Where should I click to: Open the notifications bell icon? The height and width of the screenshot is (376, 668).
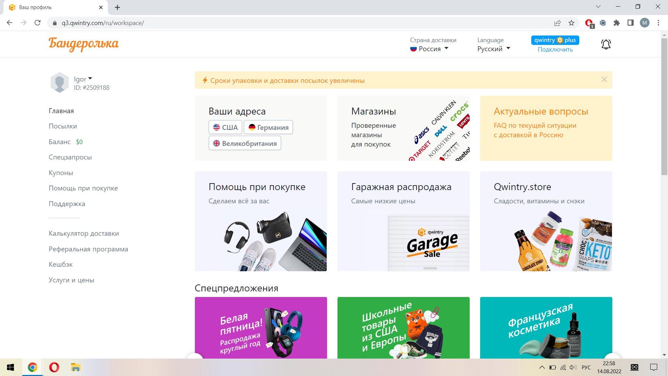606,44
